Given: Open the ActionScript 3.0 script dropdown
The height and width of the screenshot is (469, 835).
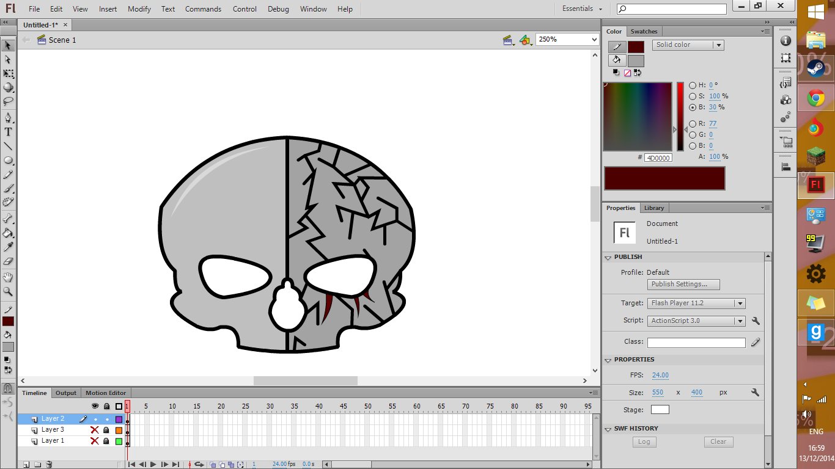Looking at the screenshot, I should (x=696, y=321).
